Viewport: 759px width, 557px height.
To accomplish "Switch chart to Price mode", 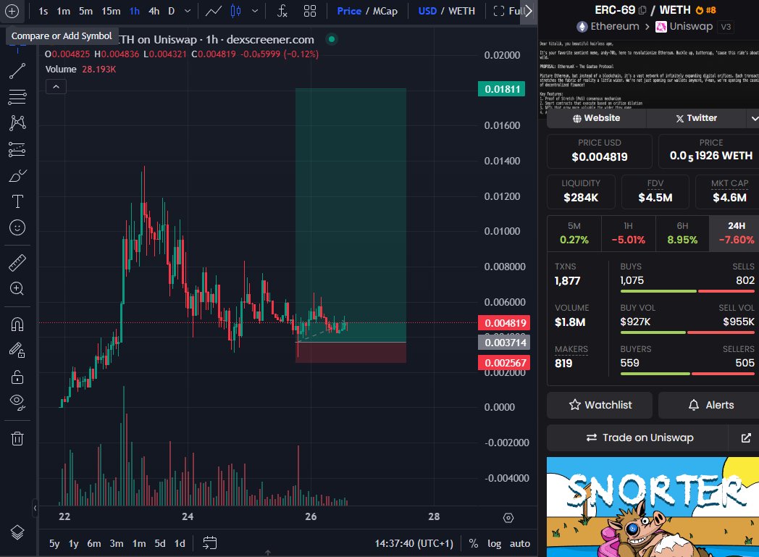I will point(349,11).
